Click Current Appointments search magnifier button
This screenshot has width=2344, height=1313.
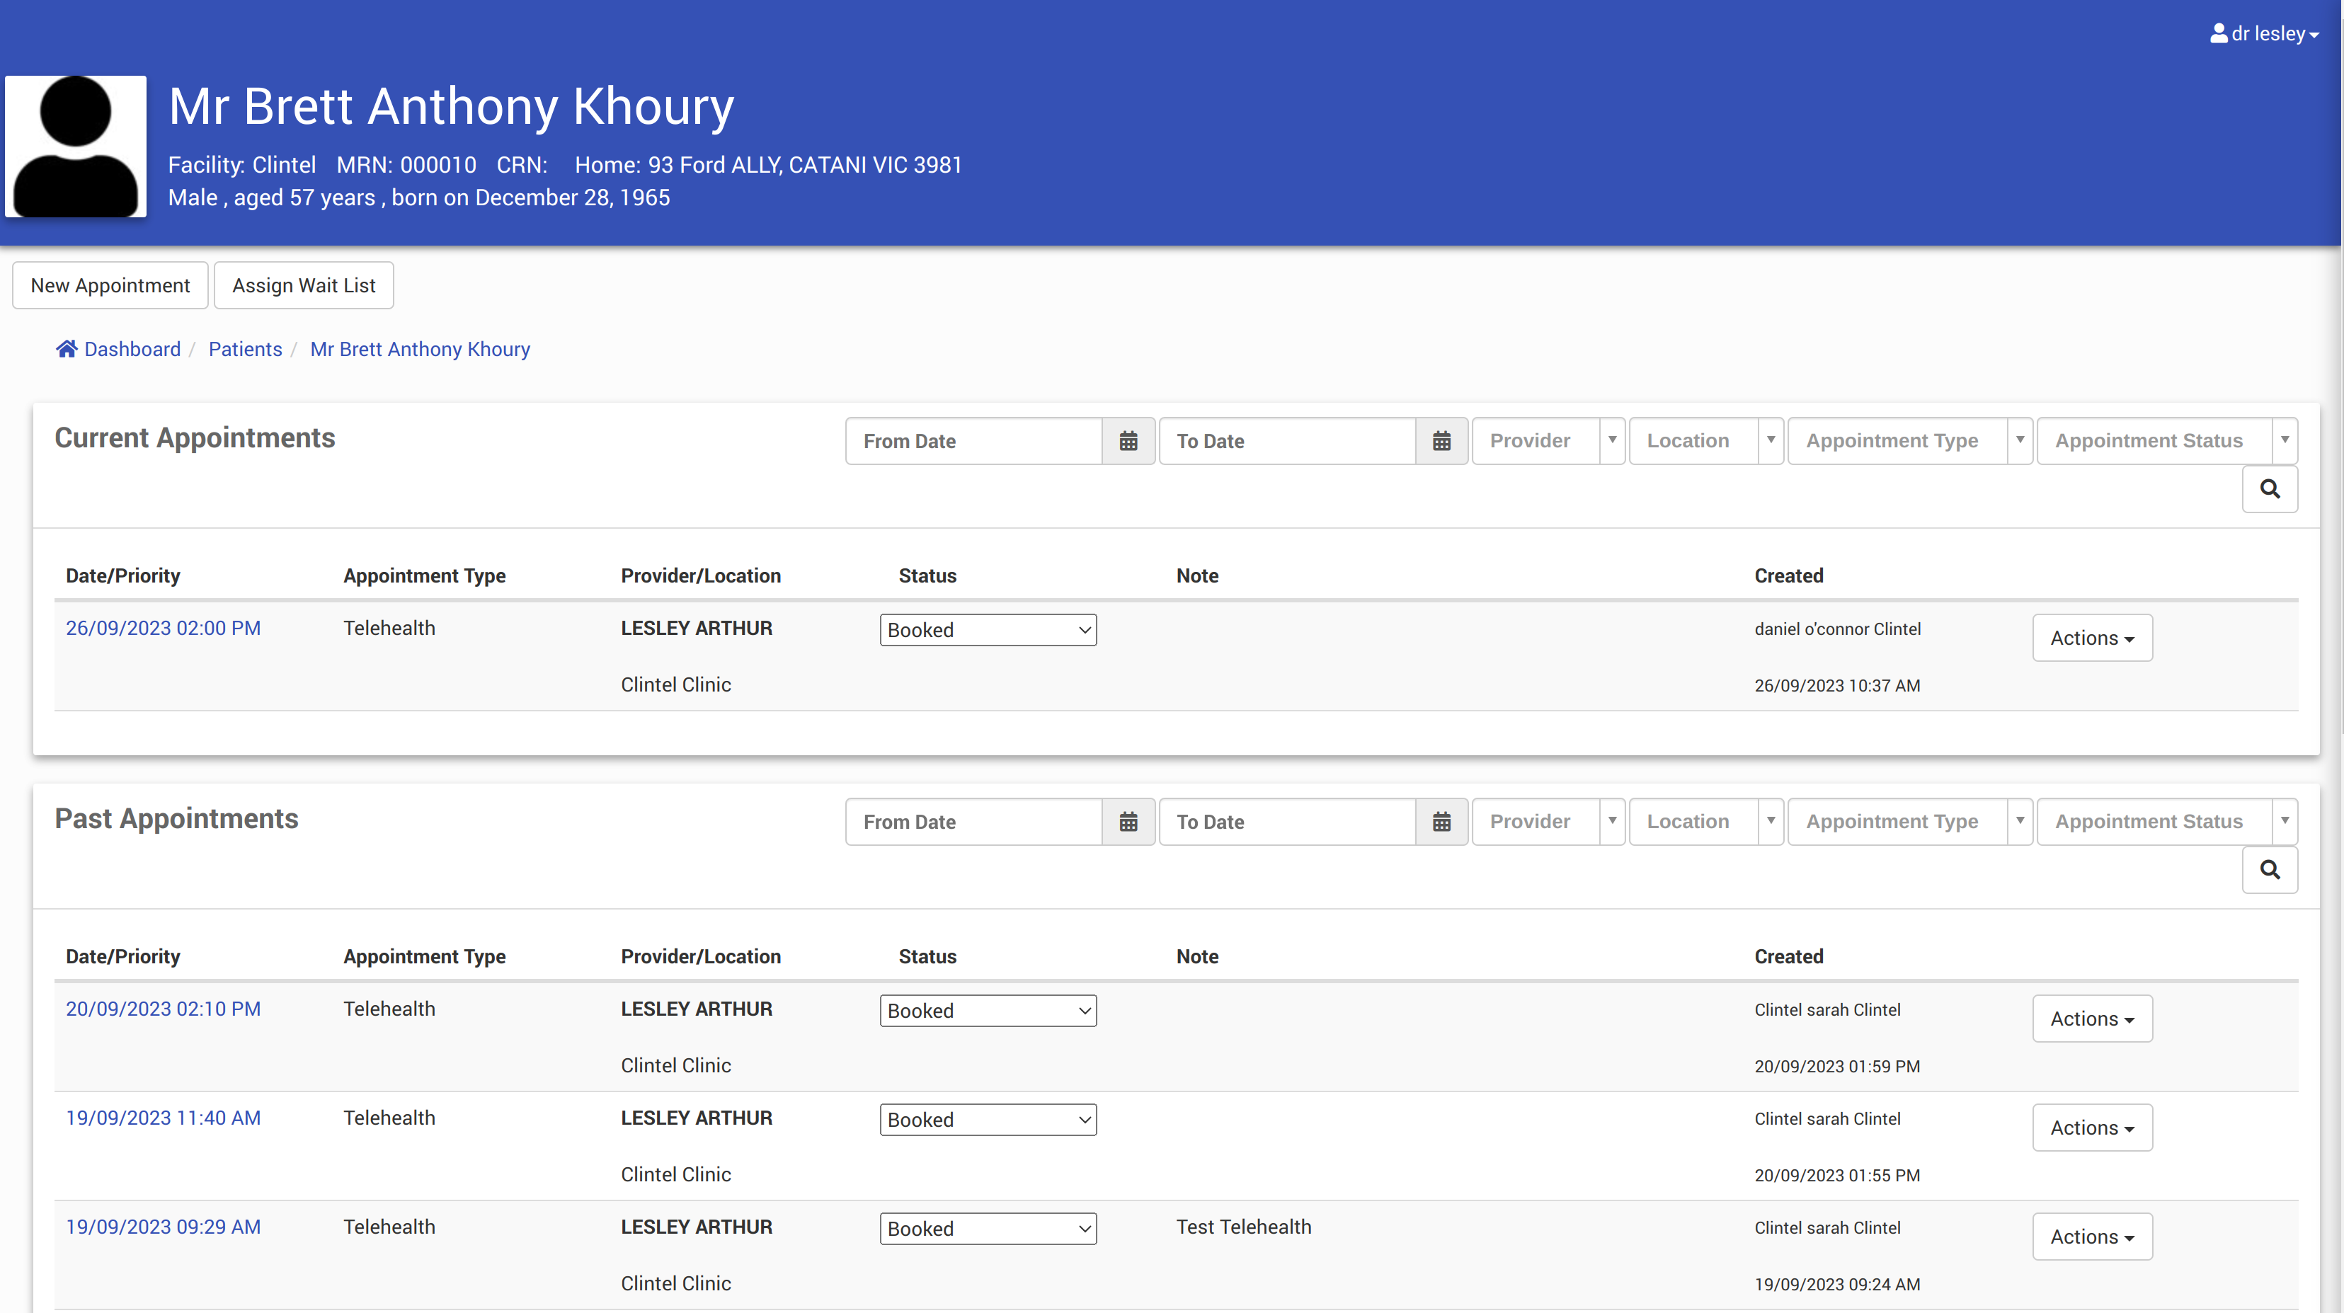[x=2270, y=490]
